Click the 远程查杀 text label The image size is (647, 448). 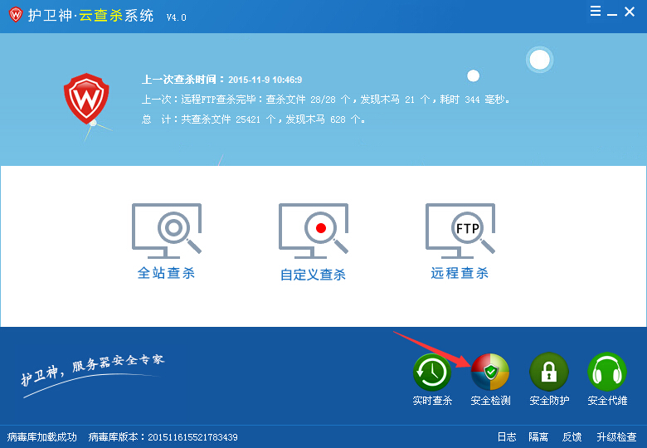[460, 273]
